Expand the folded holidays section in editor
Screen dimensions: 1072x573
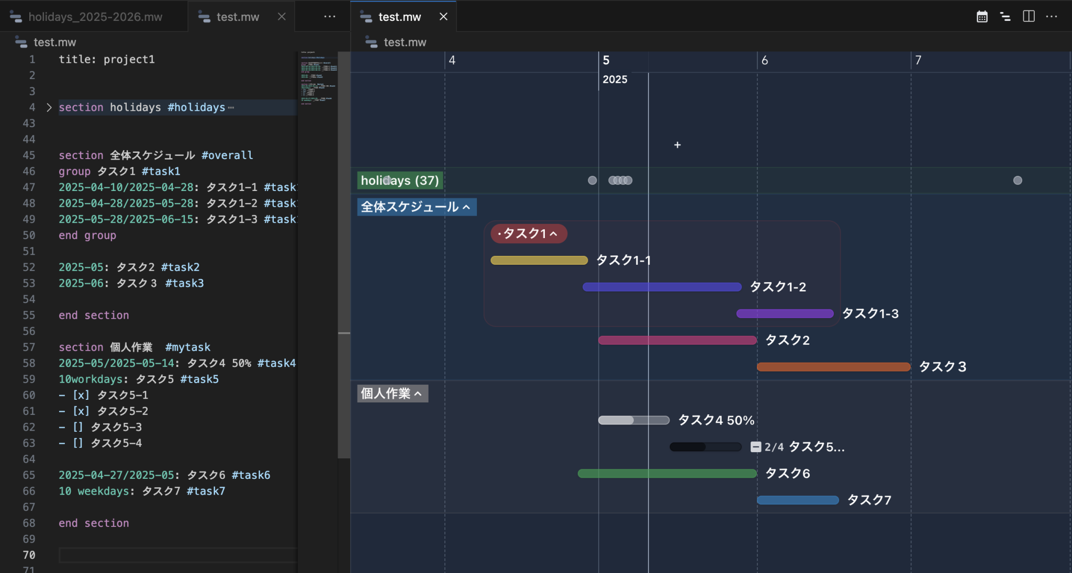(x=49, y=107)
